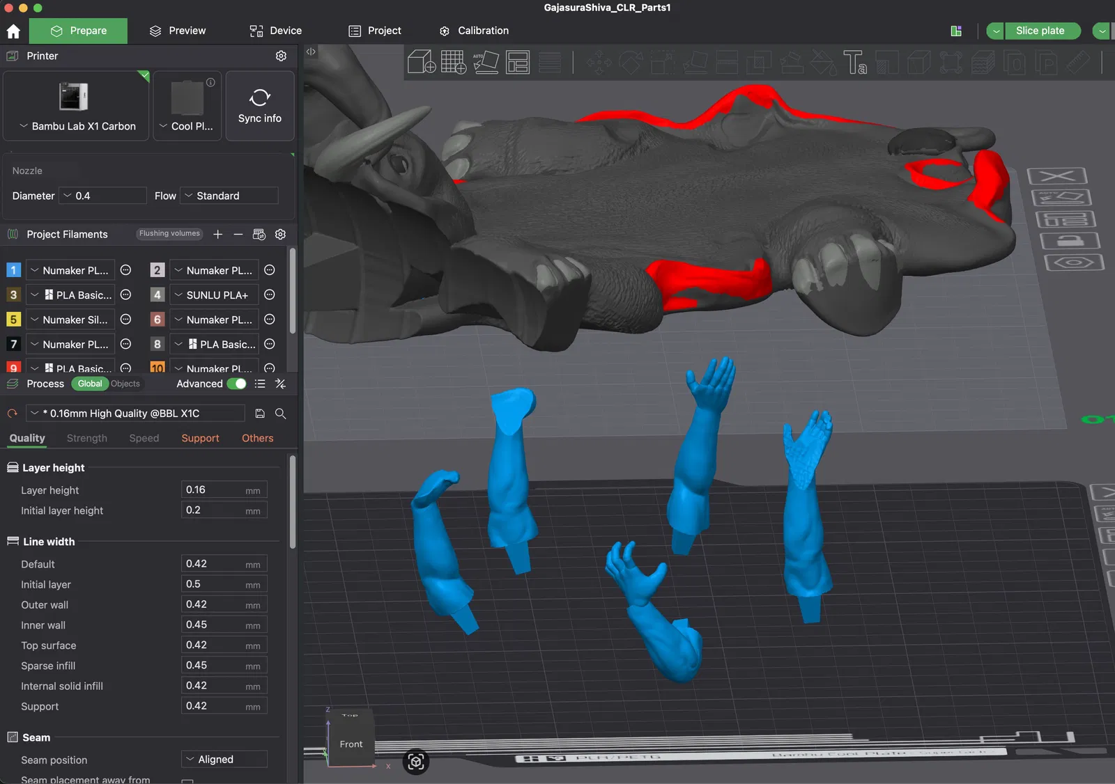Open the Cool Plate type dropdown

click(x=187, y=126)
